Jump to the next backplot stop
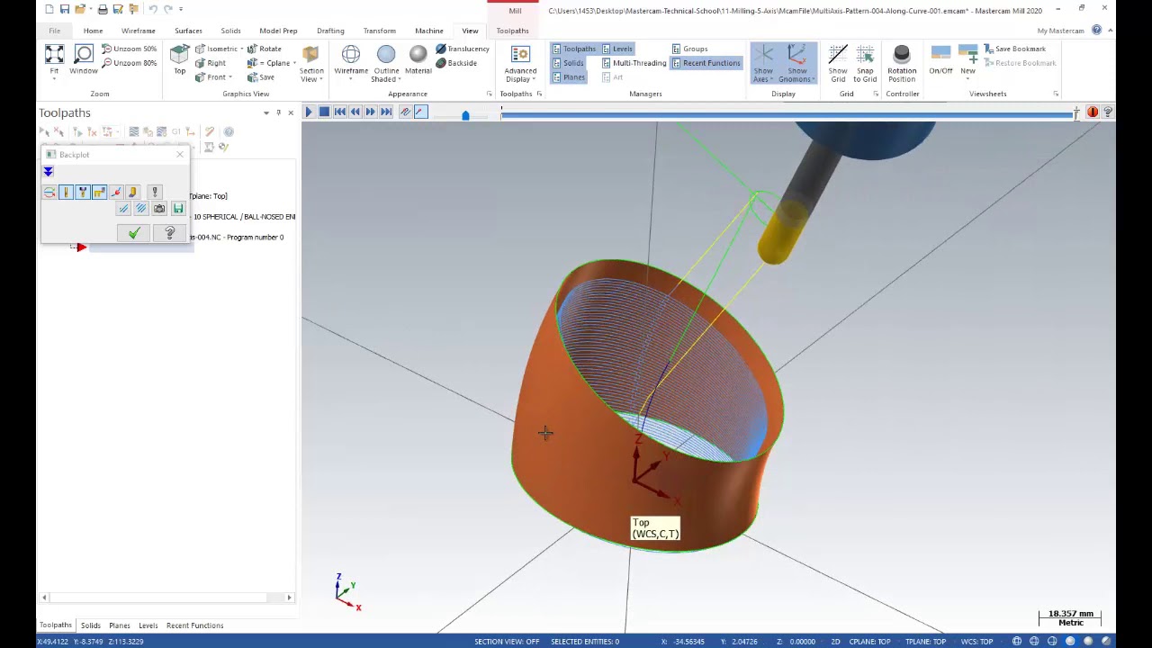The height and width of the screenshot is (648, 1152). [385, 112]
